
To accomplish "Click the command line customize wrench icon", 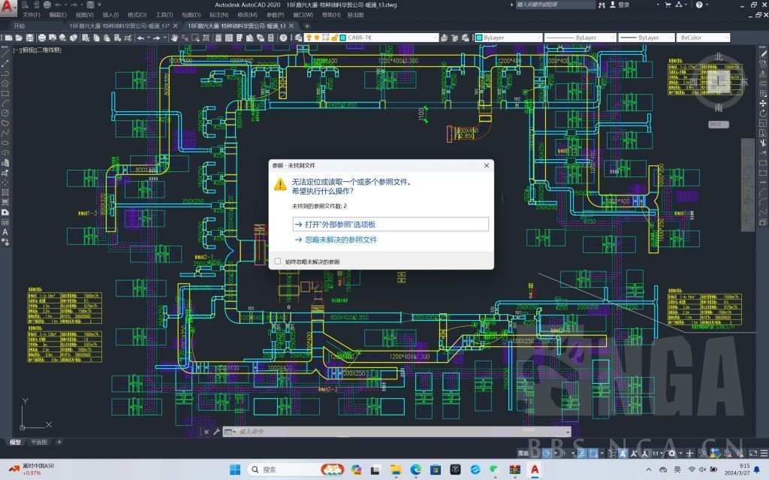I will click(216, 431).
